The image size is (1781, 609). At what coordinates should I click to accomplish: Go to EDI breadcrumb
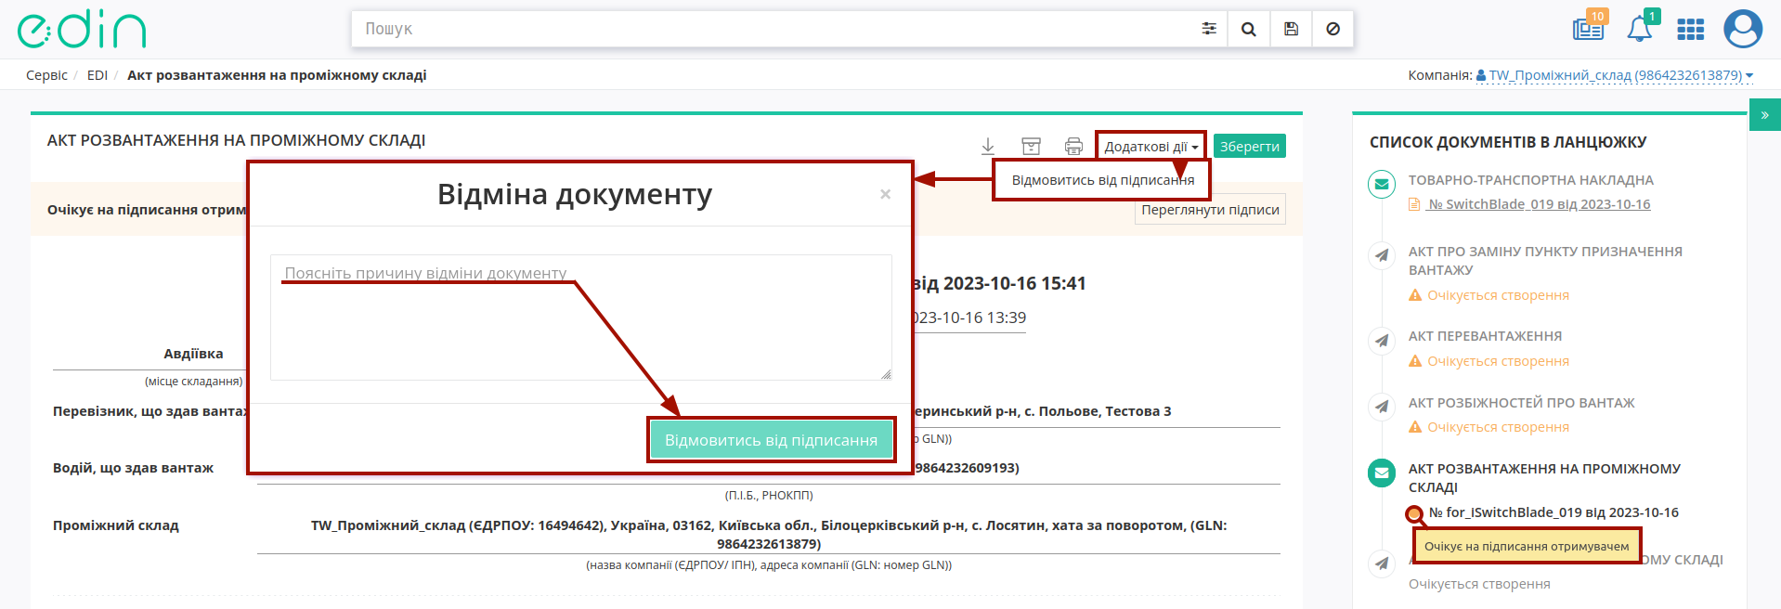click(x=97, y=75)
